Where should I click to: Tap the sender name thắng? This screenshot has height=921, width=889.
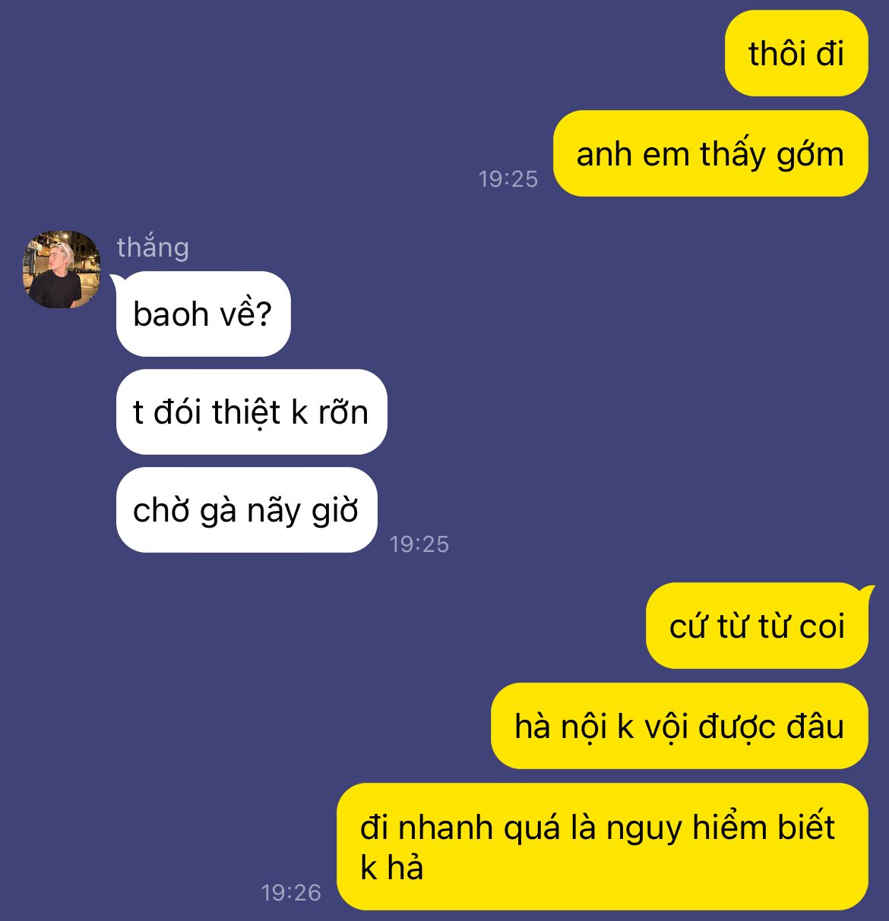coord(153,248)
